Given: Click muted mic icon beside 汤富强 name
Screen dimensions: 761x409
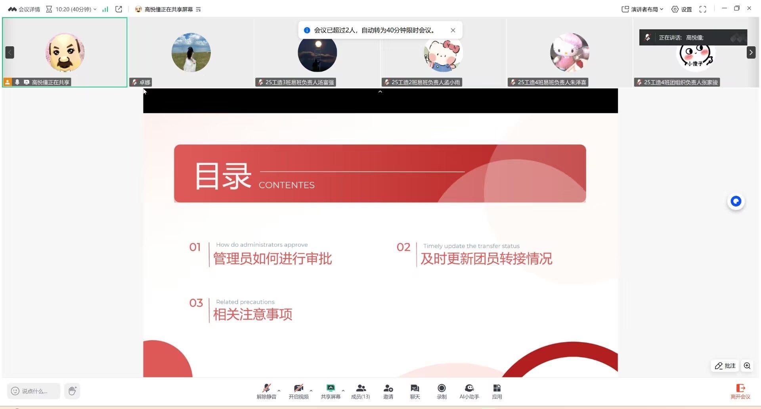Looking at the screenshot, I should [x=261, y=82].
